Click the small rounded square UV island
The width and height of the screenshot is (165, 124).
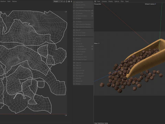41,84
